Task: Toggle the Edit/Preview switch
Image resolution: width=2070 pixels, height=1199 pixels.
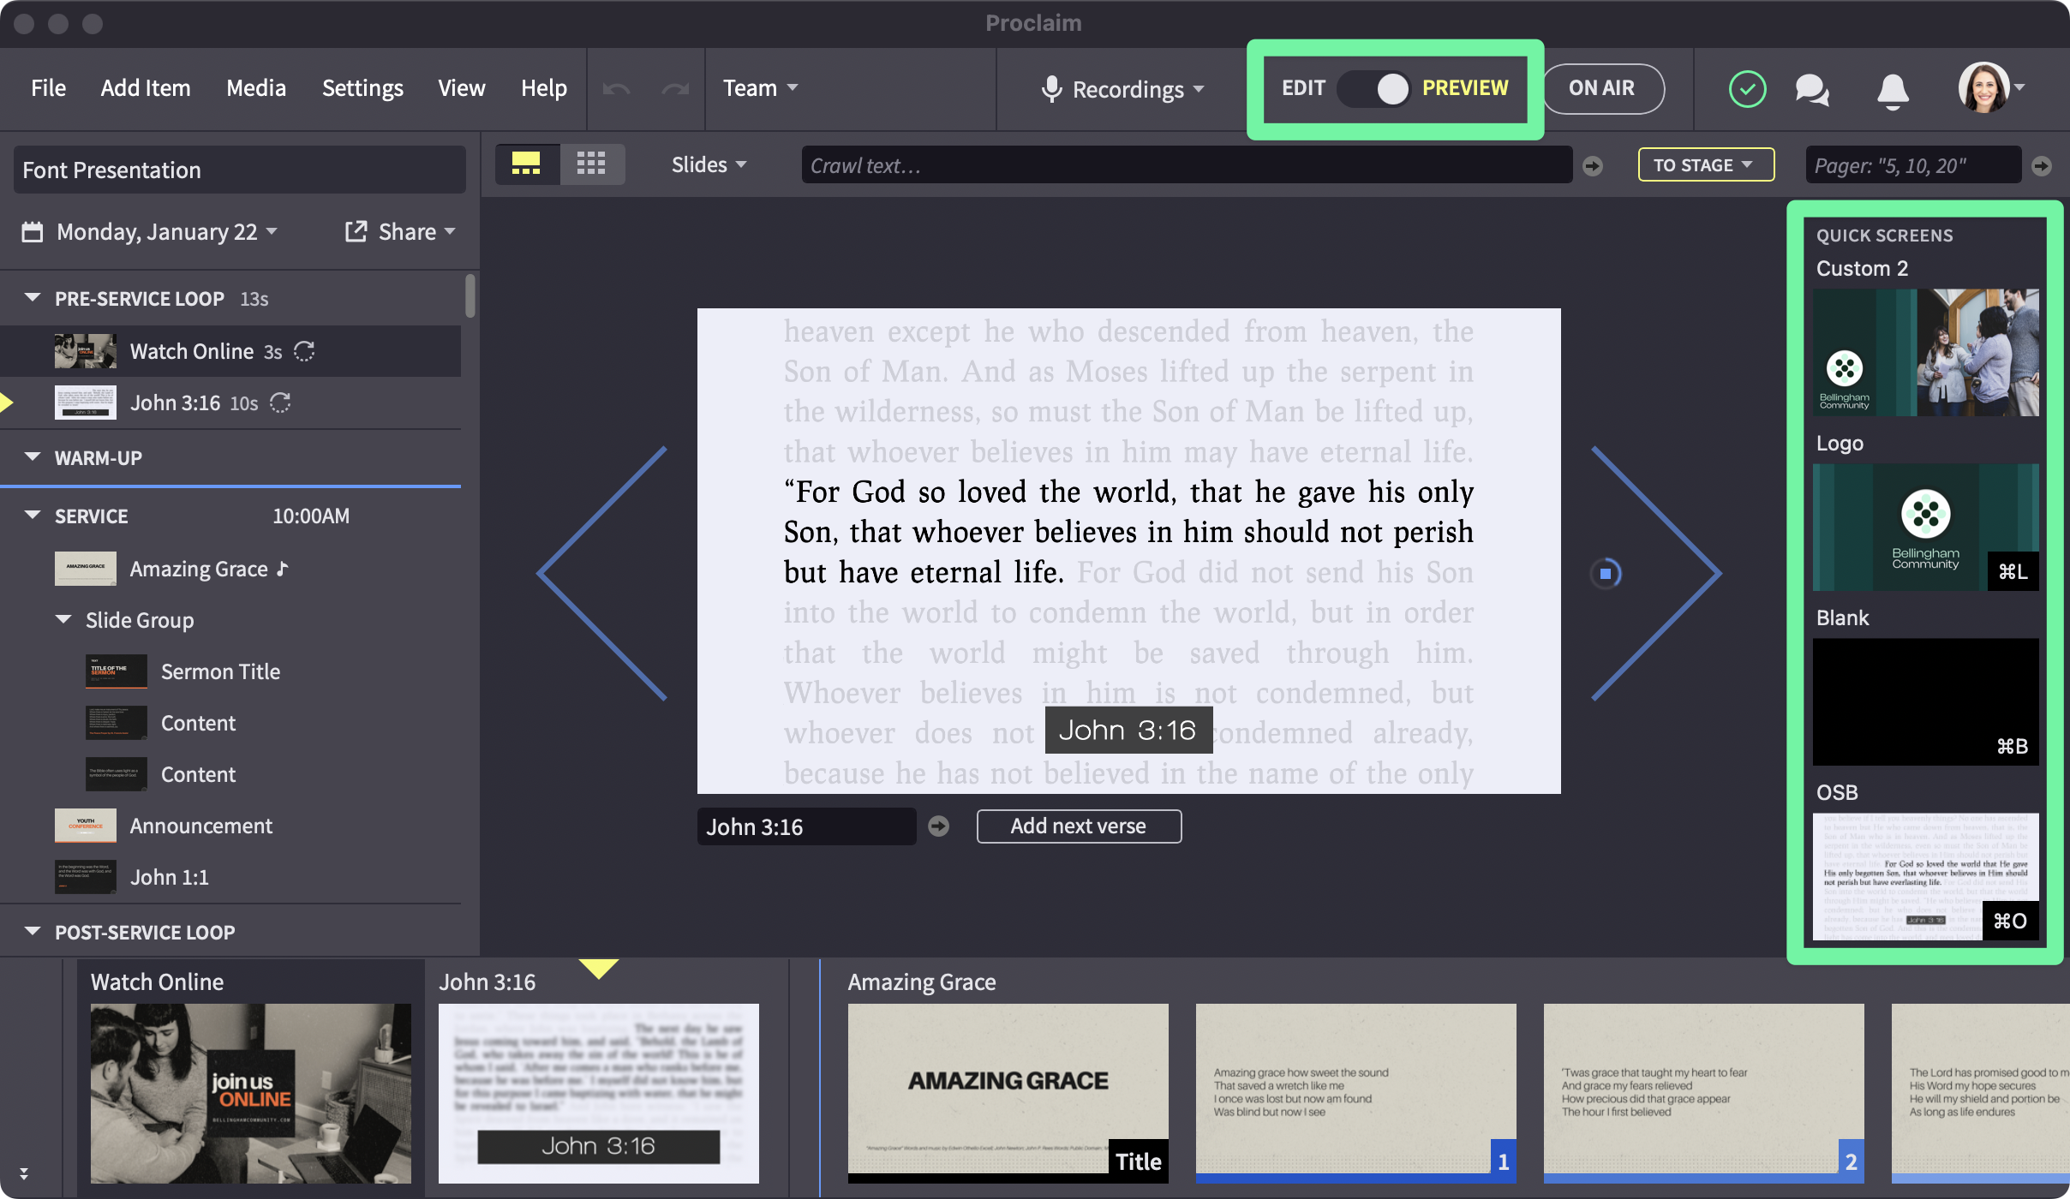Action: point(1373,88)
